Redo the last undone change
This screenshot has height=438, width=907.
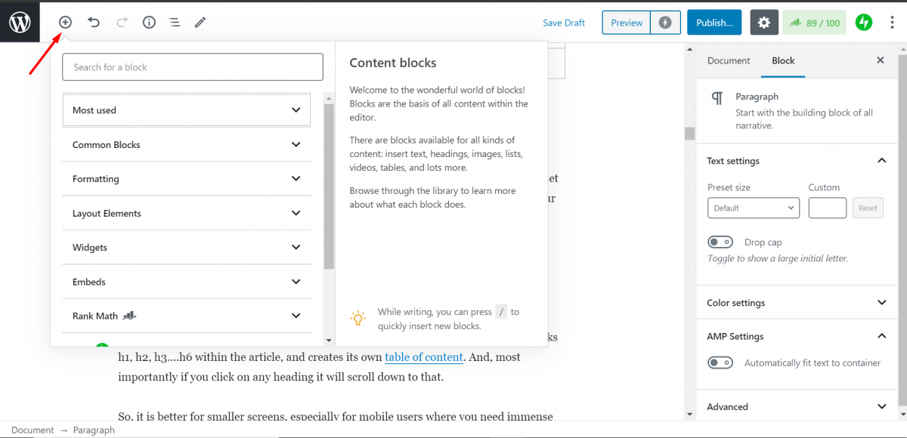121,22
